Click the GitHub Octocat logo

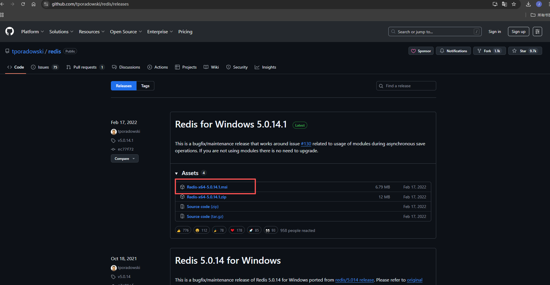pyautogui.click(x=10, y=32)
